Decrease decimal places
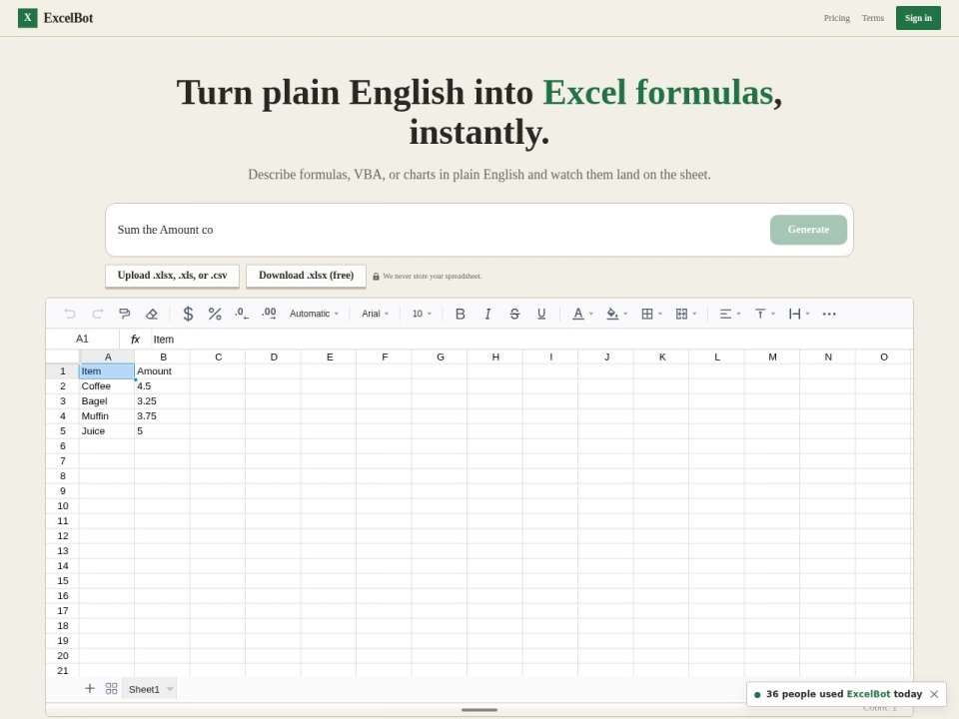The width and height of the screenshot is (959, 719). click(242, 314)
